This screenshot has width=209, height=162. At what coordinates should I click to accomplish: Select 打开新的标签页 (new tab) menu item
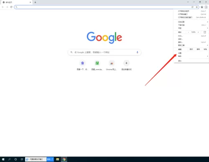[191, 11]
